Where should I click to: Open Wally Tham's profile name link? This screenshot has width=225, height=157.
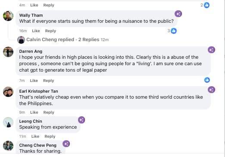31,15
